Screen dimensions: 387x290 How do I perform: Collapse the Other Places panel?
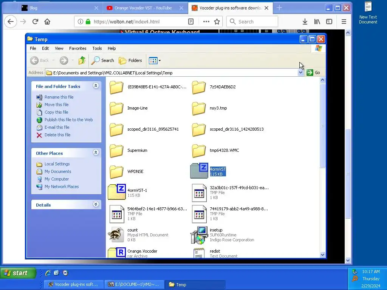point(96,153)
